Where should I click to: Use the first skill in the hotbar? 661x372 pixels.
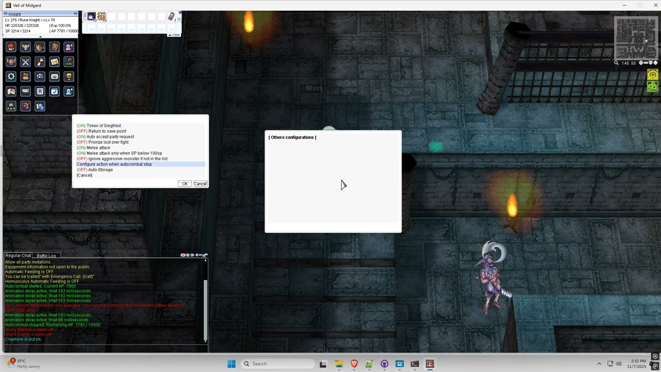(x=91, y=17)
